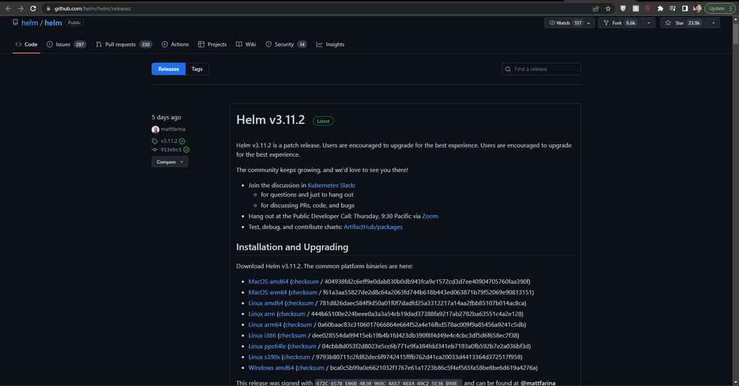Click the Issues circle icon
This screenshot has height=386, width=739.
[50, 44]
